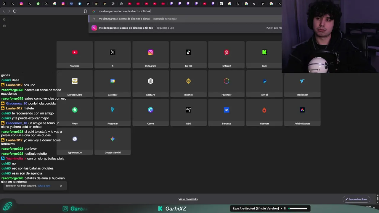379x213 pixels.
Task: Open the Fiverr shortcut tile
Action: (x=75, y=112)
